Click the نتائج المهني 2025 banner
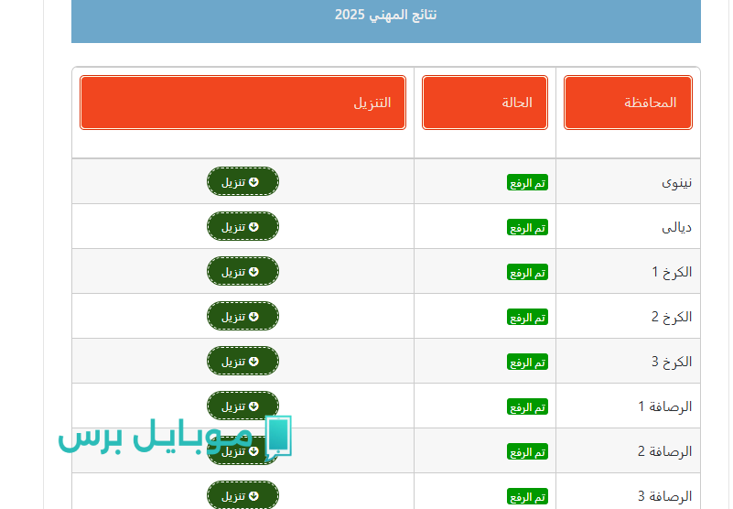Screen dimensions: 733x509 click(x=385, y=21)
